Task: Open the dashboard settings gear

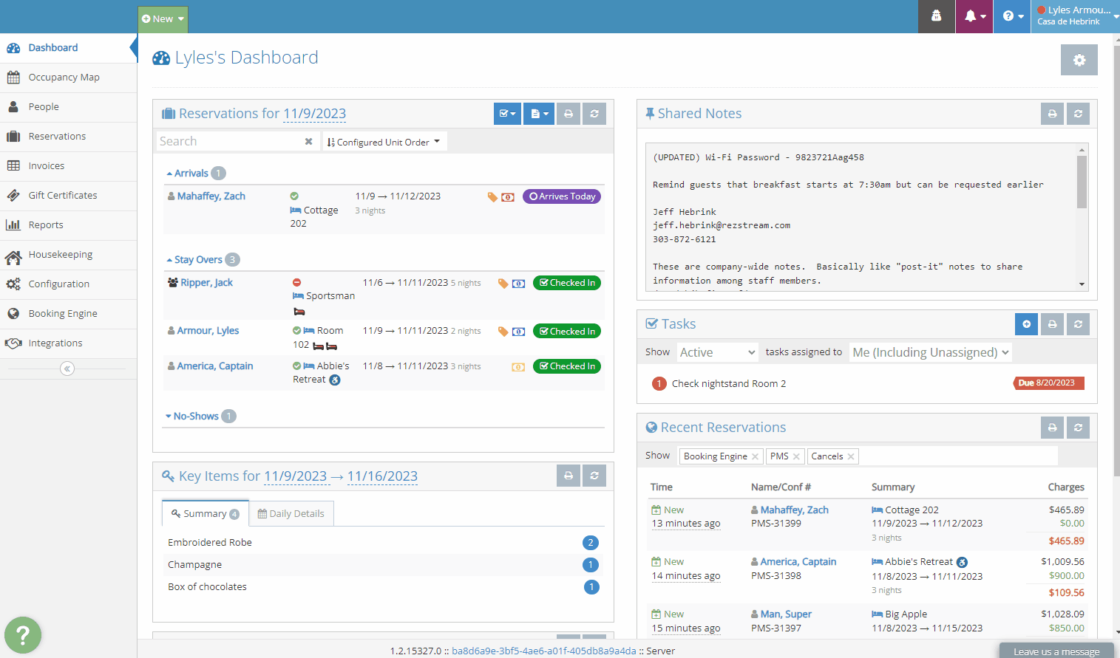Action: click(x=1079, y=60)
